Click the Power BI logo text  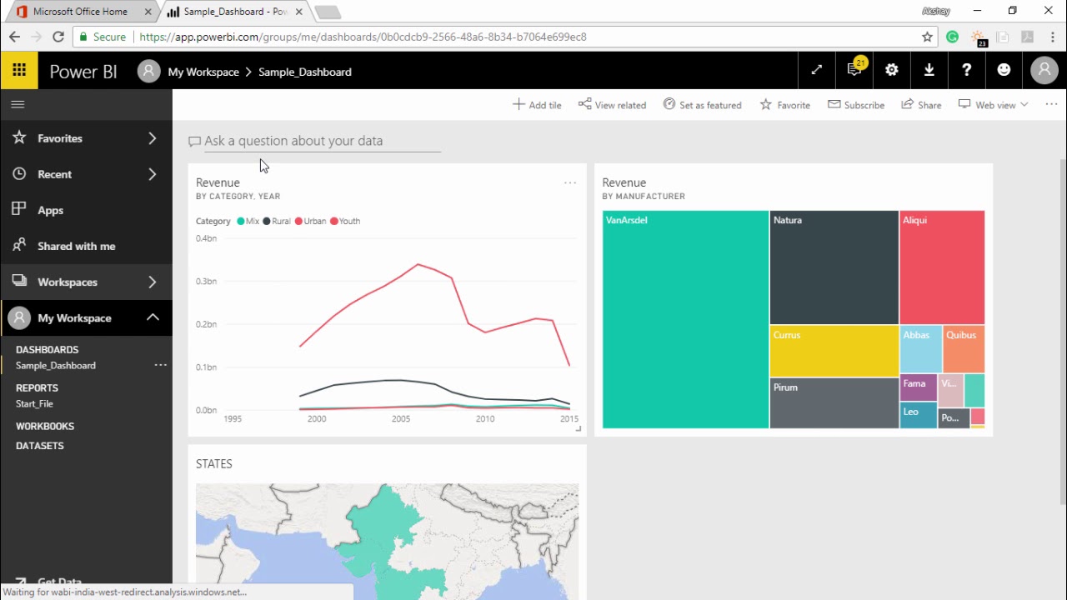pos(83,72)
